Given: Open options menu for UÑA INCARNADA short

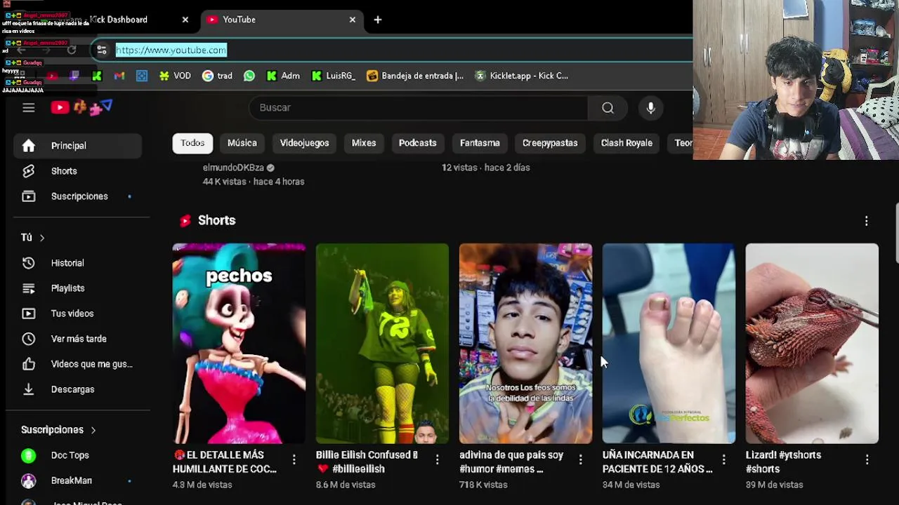Looking at the screenshot, I should click(x=723, y=459).
